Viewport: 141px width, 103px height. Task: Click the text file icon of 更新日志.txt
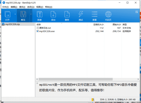pyautogui.click(x=38, y=28)
